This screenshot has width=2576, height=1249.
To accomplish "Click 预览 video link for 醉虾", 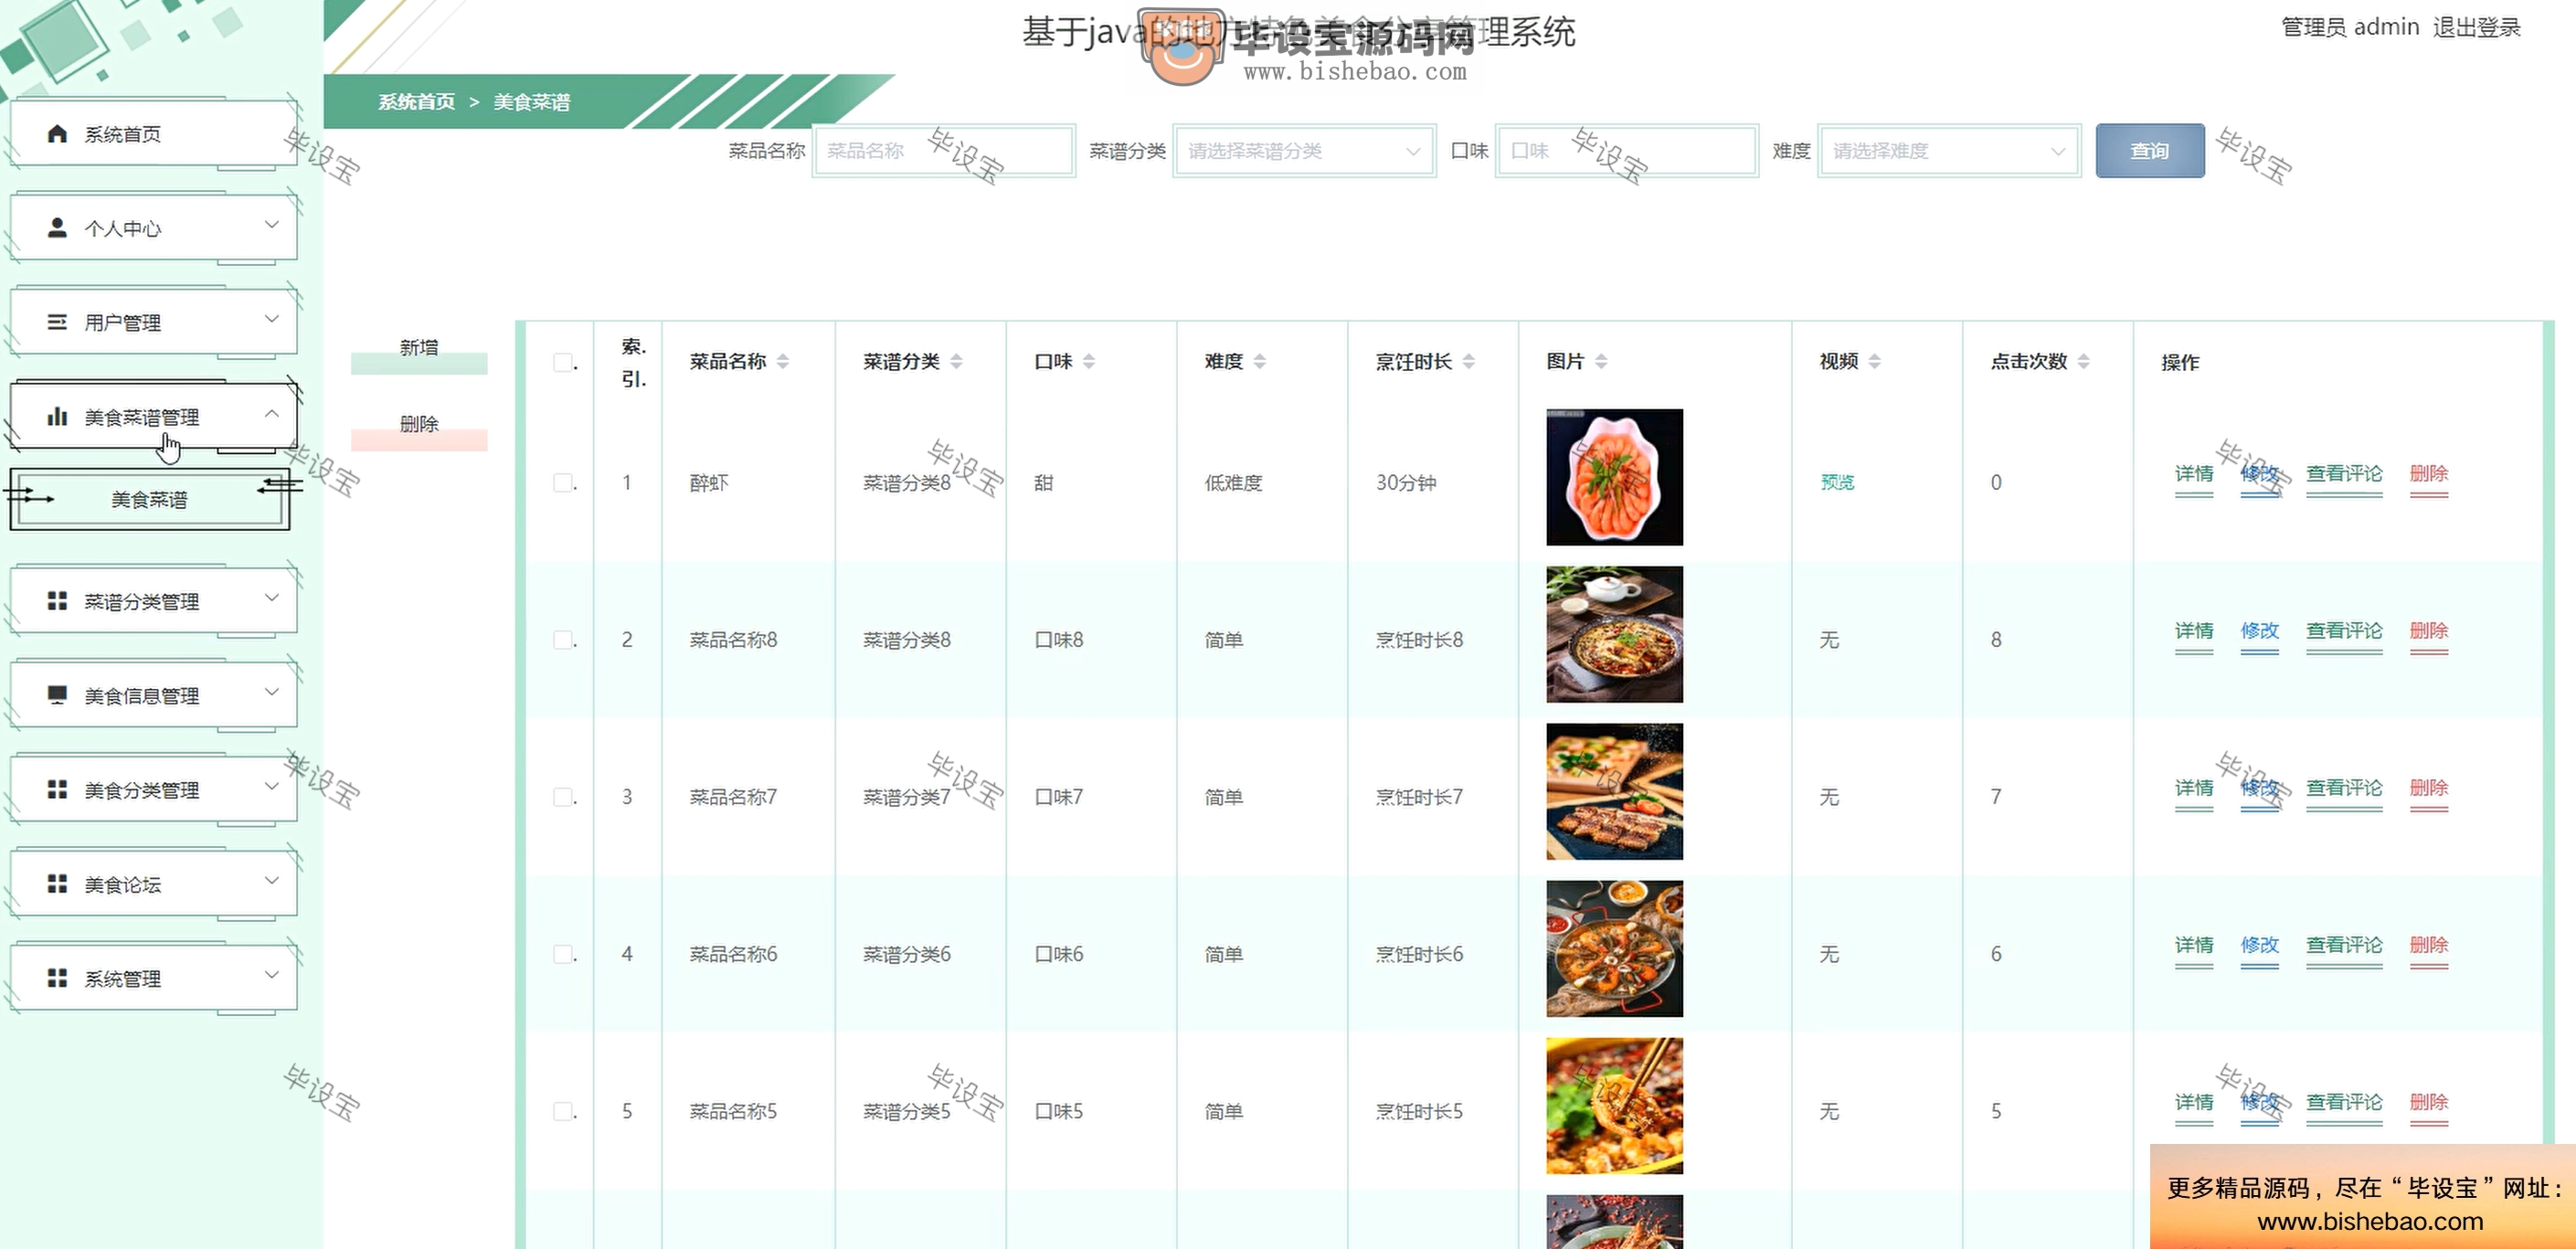I will (x=1837, y=482).
